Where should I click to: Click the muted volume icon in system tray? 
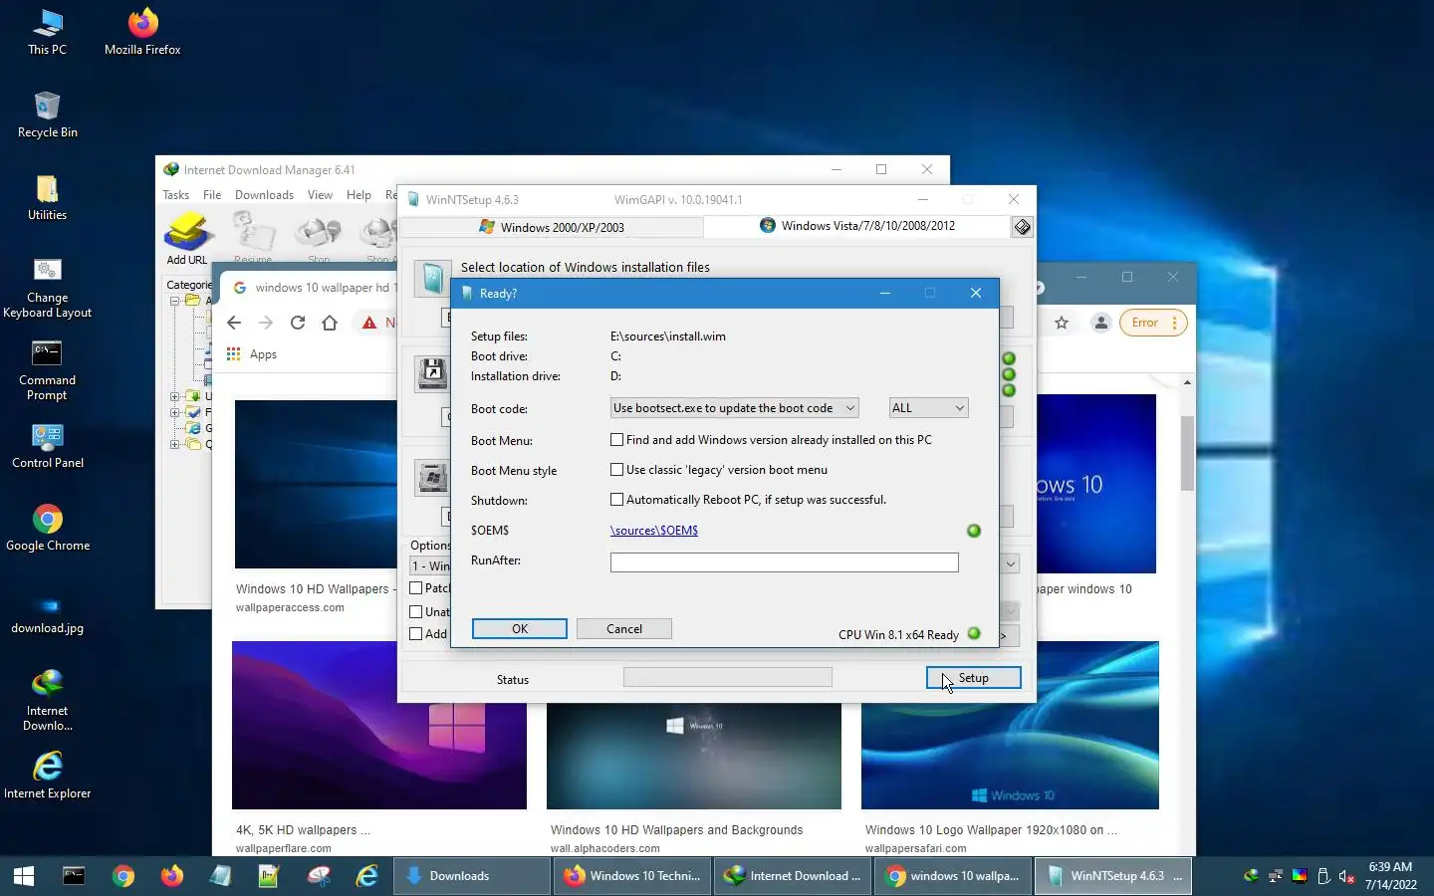tap(1345, 876)
